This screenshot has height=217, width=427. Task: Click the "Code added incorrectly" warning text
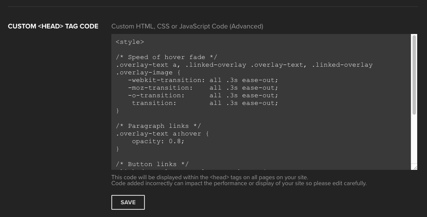point(239,183)
